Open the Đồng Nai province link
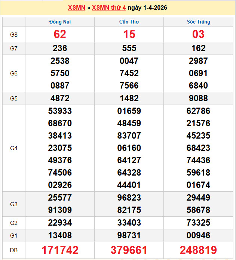Screen dimensions: 236x260 (x=60, y=22)
